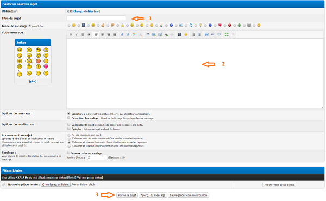Screen dimensions: 326x201
Task: Insert confused smiley with question marks
Action: click(x=20, y=74)
